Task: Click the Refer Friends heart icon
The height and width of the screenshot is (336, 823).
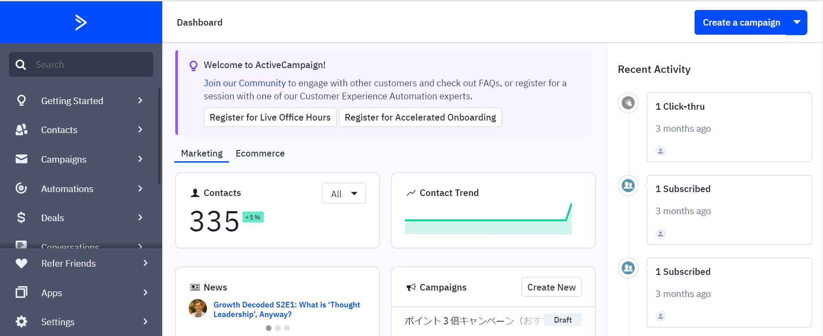Action: pyautogui.click(x=21, y=263)
